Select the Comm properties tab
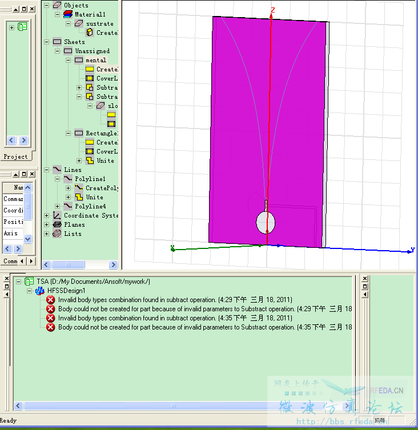418x430 pixels. [10, 261]
